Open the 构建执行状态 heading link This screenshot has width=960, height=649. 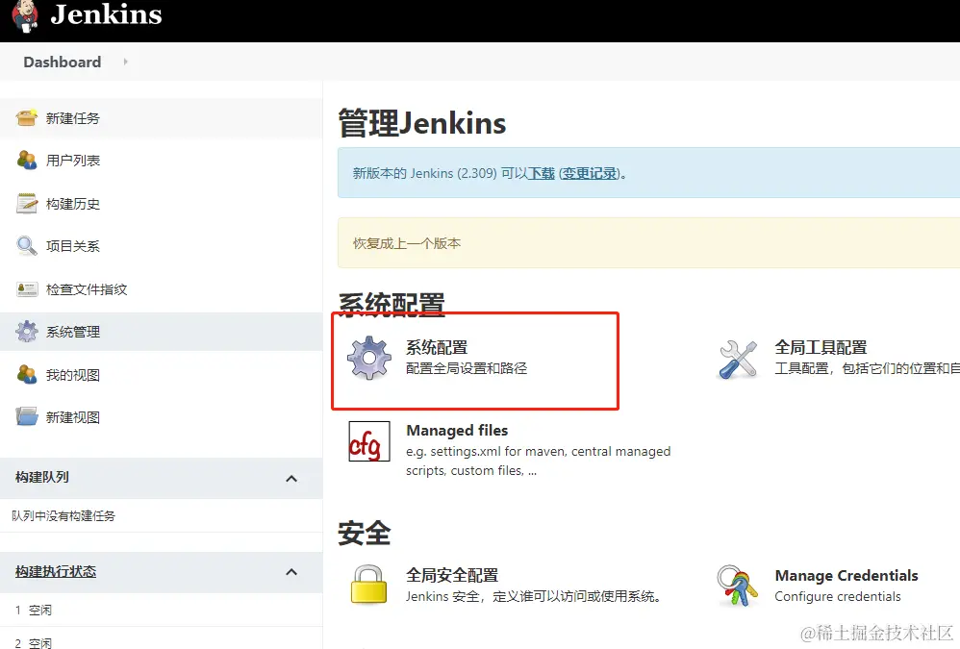(x=56, y=571)
